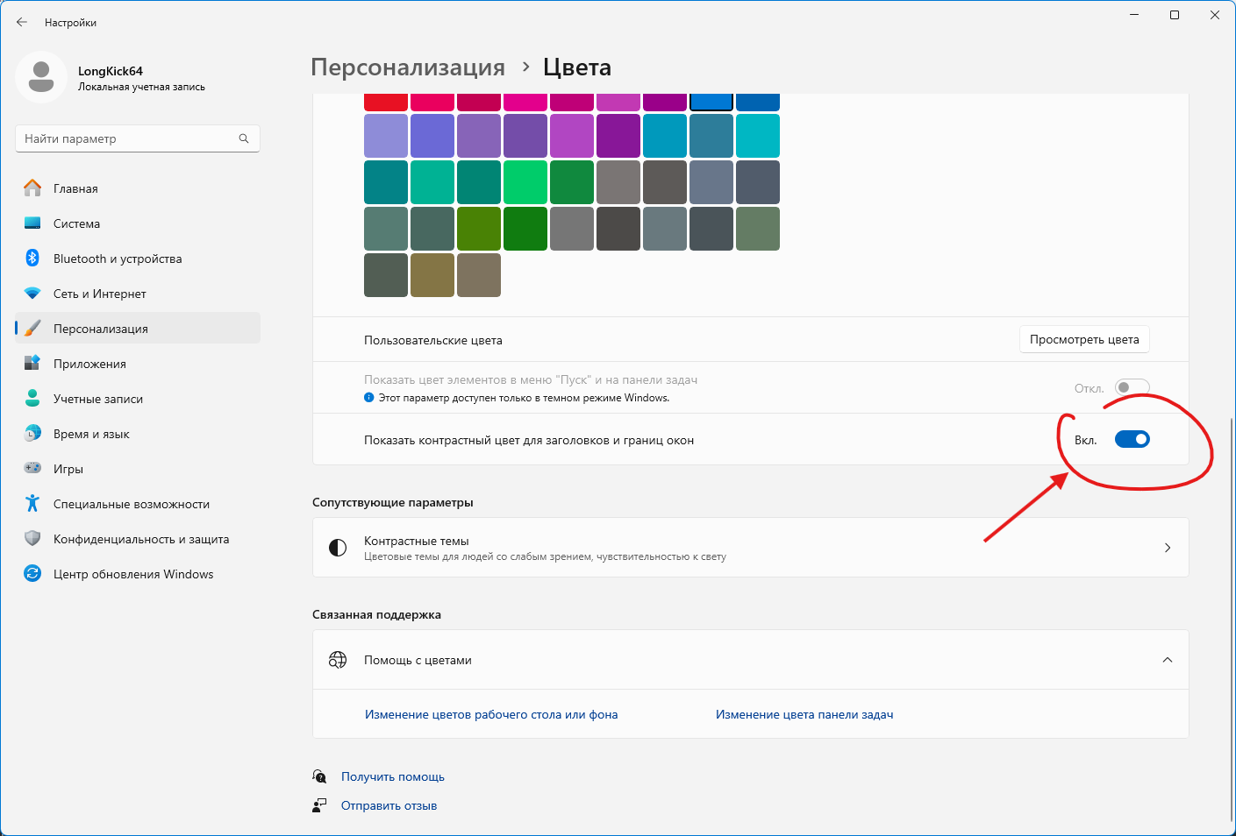Viewport: 1236px width, 836px height.
Task: Click the Отправить отзыв link
Action: 389,805
